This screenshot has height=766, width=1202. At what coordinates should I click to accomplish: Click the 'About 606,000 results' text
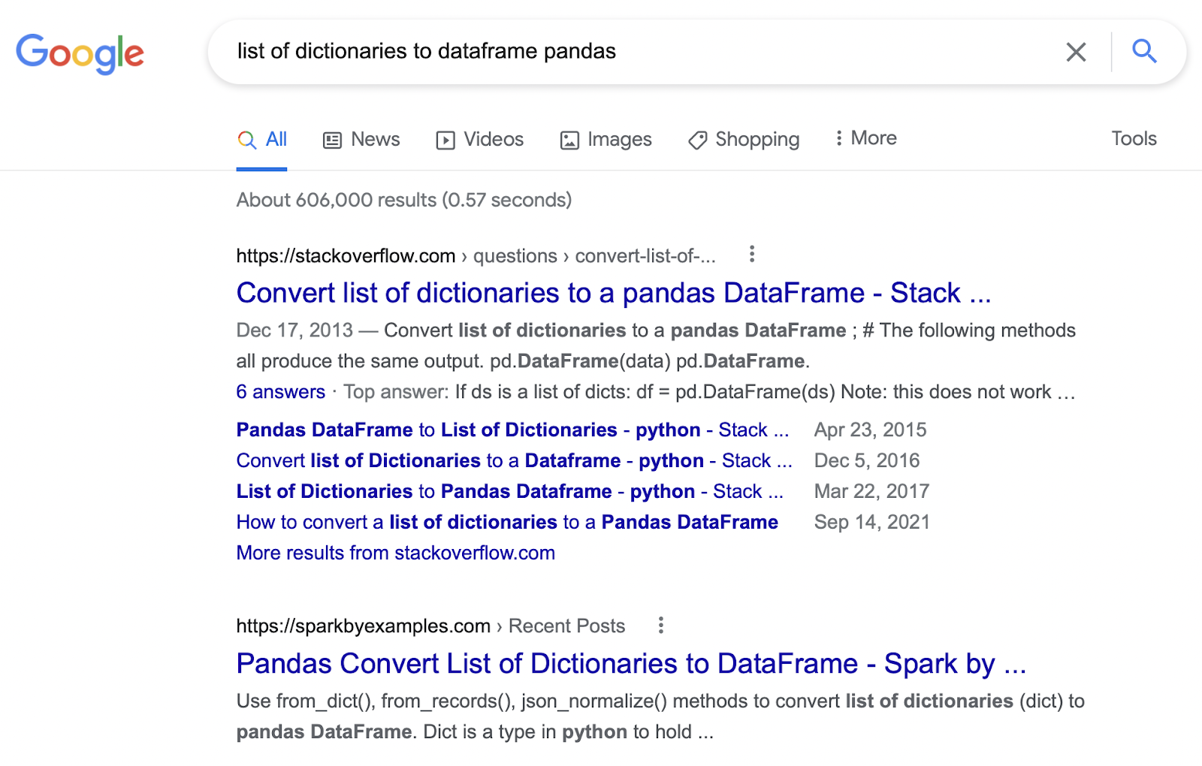point(404,200)
